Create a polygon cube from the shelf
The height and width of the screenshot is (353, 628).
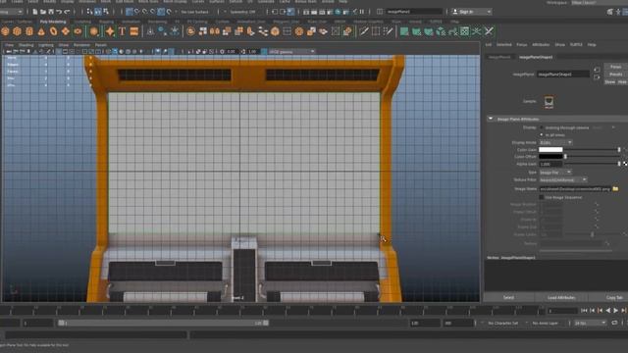click(18, 31)
